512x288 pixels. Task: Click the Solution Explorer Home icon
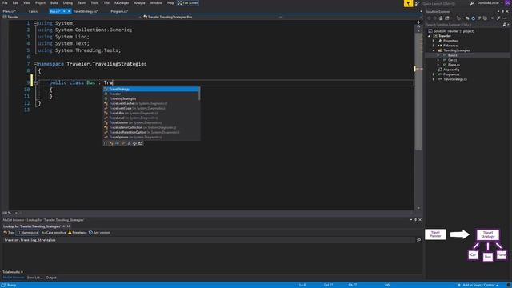[441, 18]
